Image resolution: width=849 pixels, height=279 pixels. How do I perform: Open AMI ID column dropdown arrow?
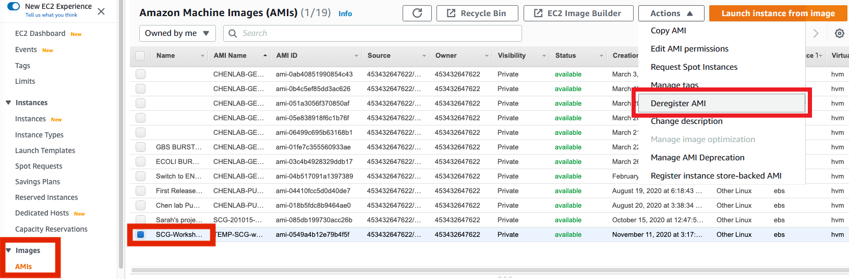(356, 56)
